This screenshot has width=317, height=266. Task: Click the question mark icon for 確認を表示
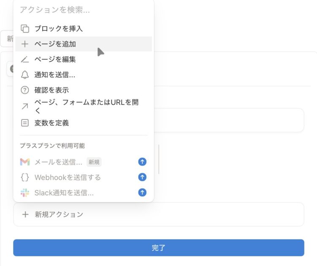[x=25, y=90]
